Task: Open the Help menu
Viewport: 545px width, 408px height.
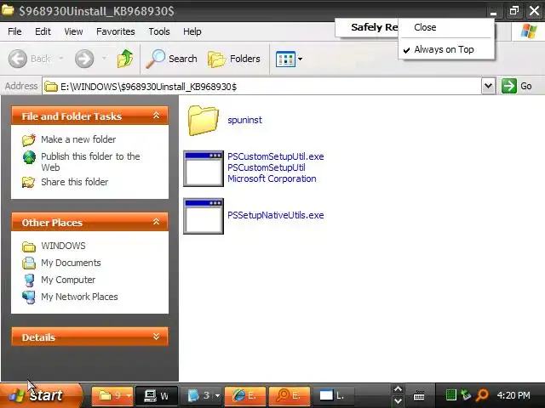Action: pyautogui.click(x=192, y=31)
